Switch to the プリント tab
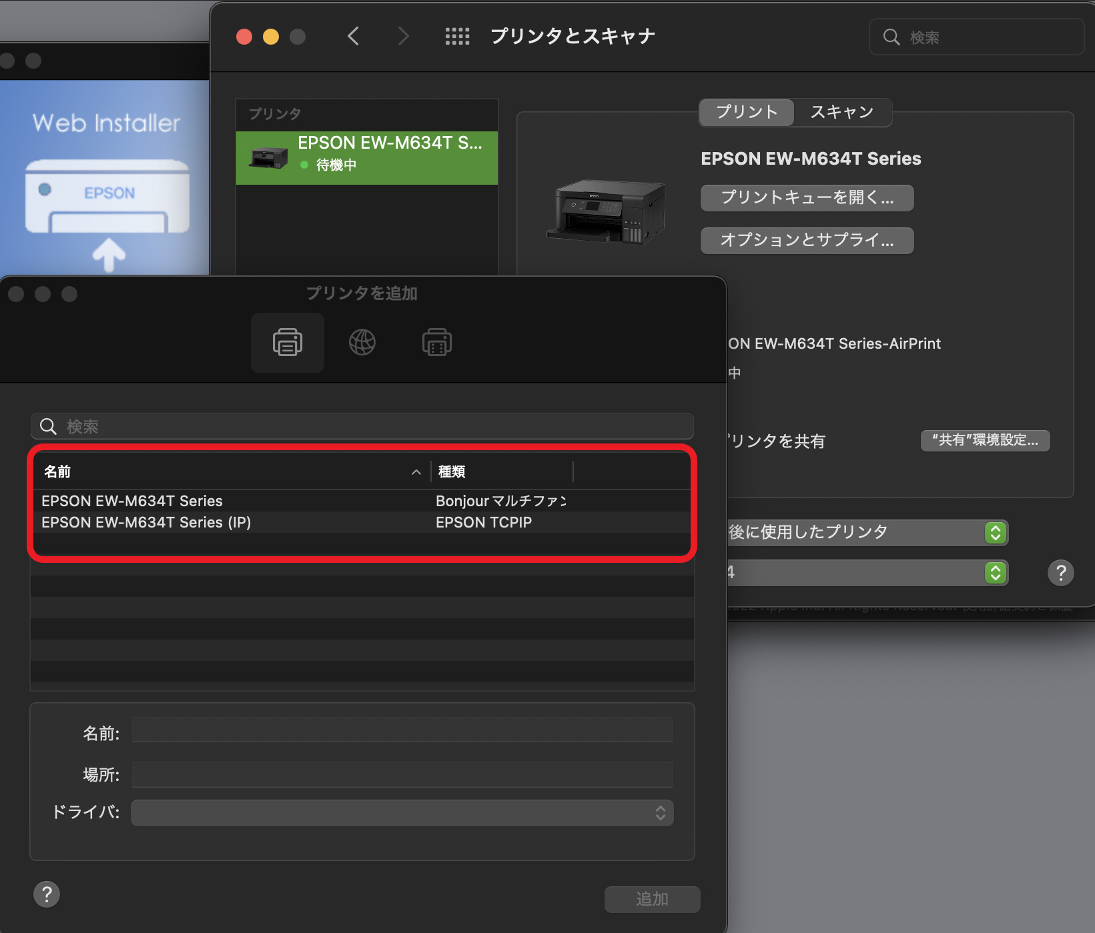 (747, 112)
